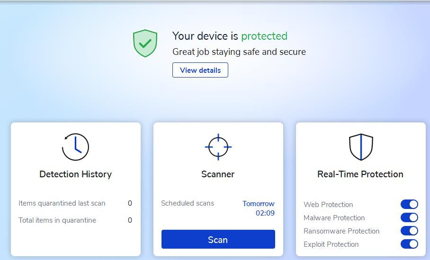Click the green protected shield icon
Viewport: 430px width, 260px height.
pyautogui.click(x=145, y=43)
